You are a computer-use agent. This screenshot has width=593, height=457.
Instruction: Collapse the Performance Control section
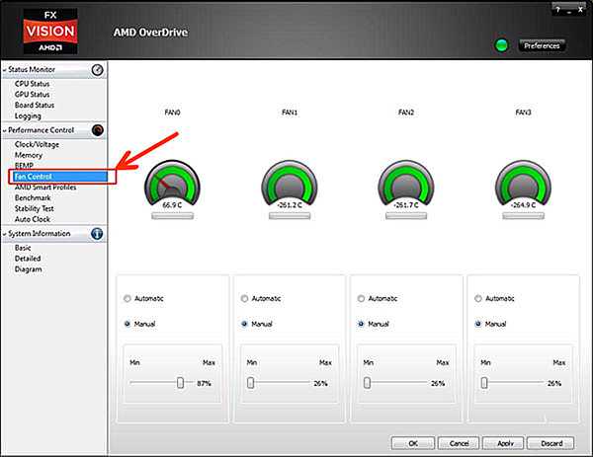(5, 130)
